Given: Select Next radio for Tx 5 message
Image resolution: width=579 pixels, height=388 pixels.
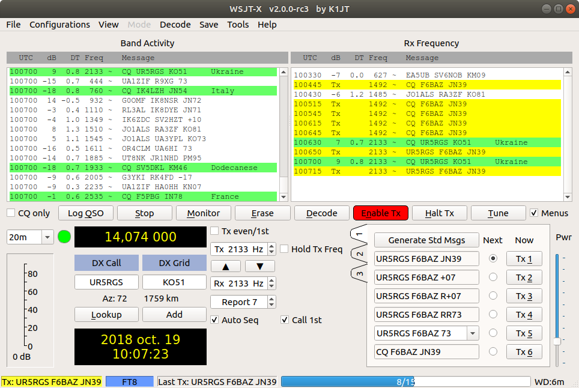Looking at the screenshot, I should [493, 333].
